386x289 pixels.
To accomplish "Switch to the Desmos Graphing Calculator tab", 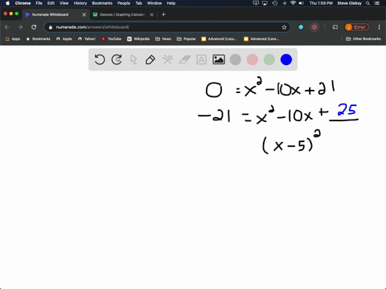I will pos(122,14).
